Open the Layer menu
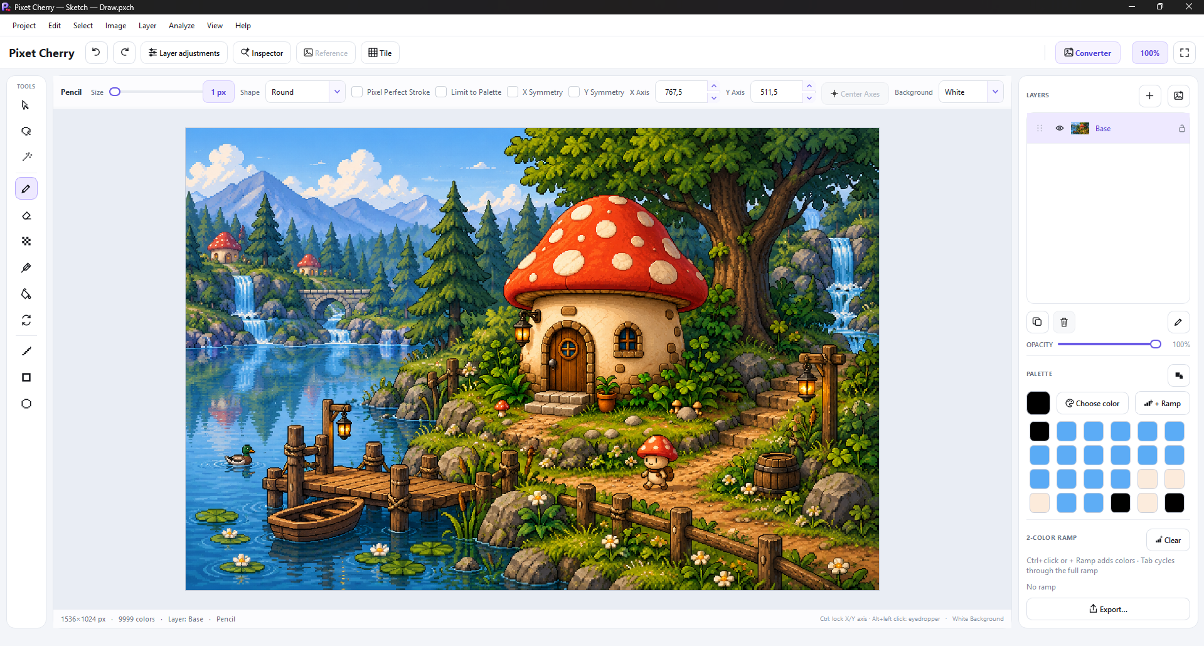This screenshot has height=646, width=1204. [147, 26]
